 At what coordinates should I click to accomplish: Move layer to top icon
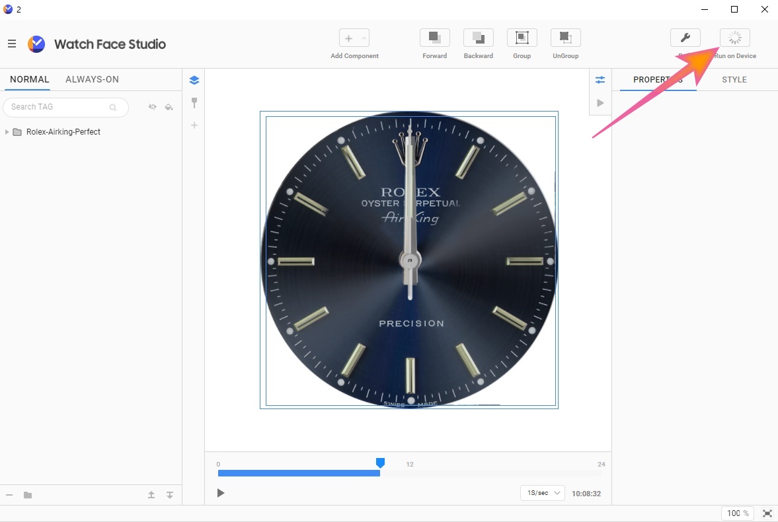click(151, 495)
